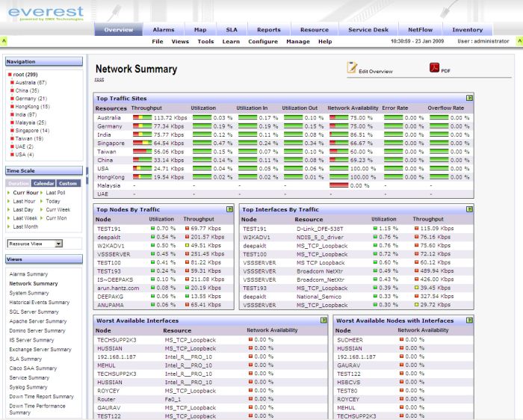Switch to the Service Desk tab
523x420 pixels.
(368, 29)
